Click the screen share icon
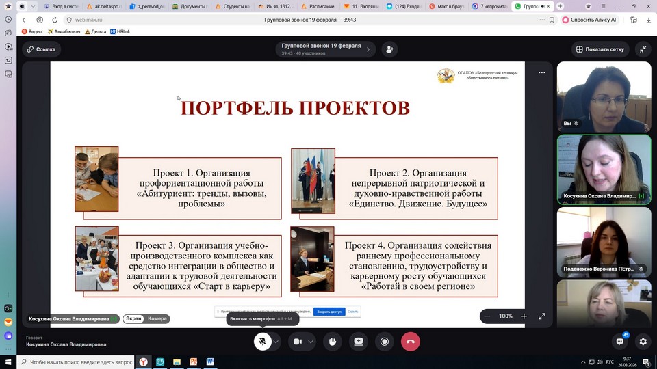 [x=359, y=341]
